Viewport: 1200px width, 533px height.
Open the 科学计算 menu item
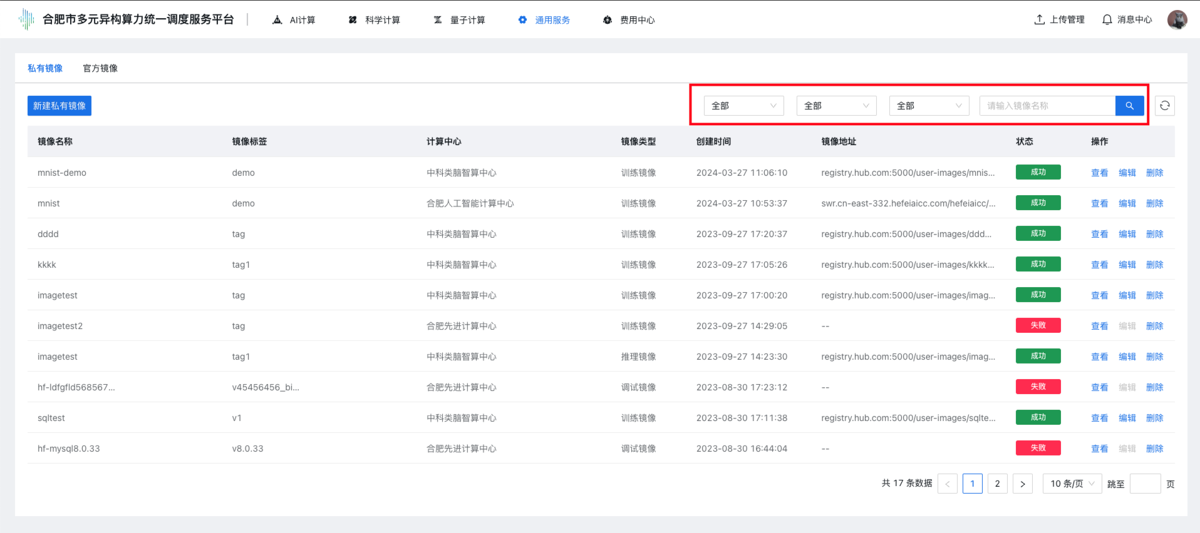click(382, 20)
